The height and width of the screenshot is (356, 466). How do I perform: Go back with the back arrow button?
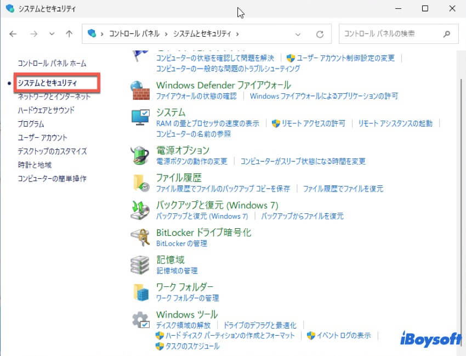[x=14, y=34]
